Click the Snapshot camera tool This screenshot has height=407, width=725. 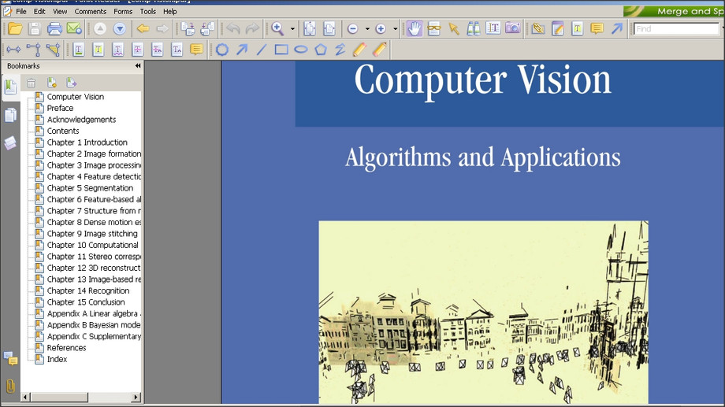(513, 28)
